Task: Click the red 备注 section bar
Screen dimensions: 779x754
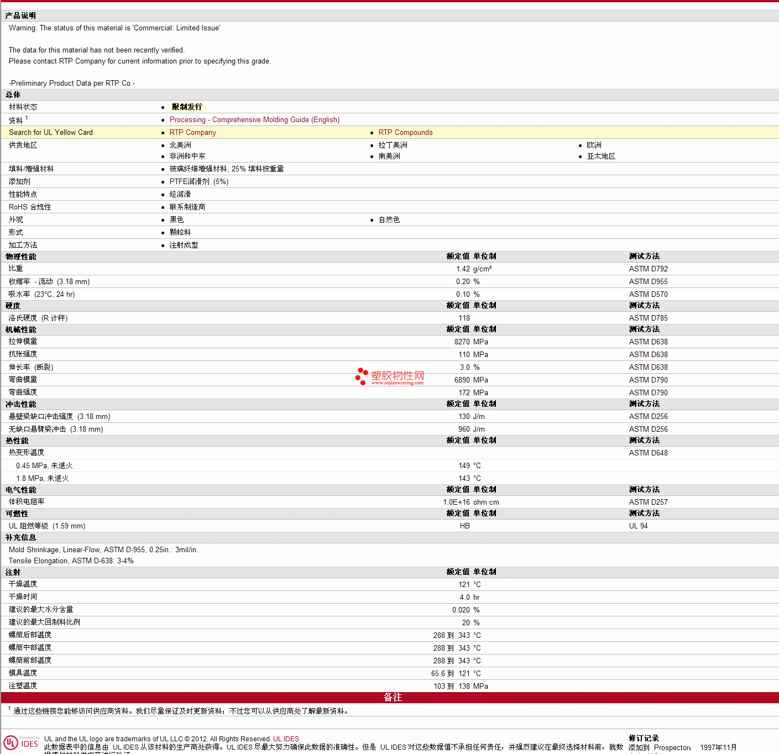Action: [390, 698]
